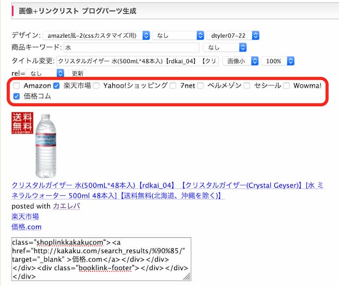The width and height of the screenshot is (339, 286).
Task: Open the なし dropdown next to design
Action: point(178,36)
